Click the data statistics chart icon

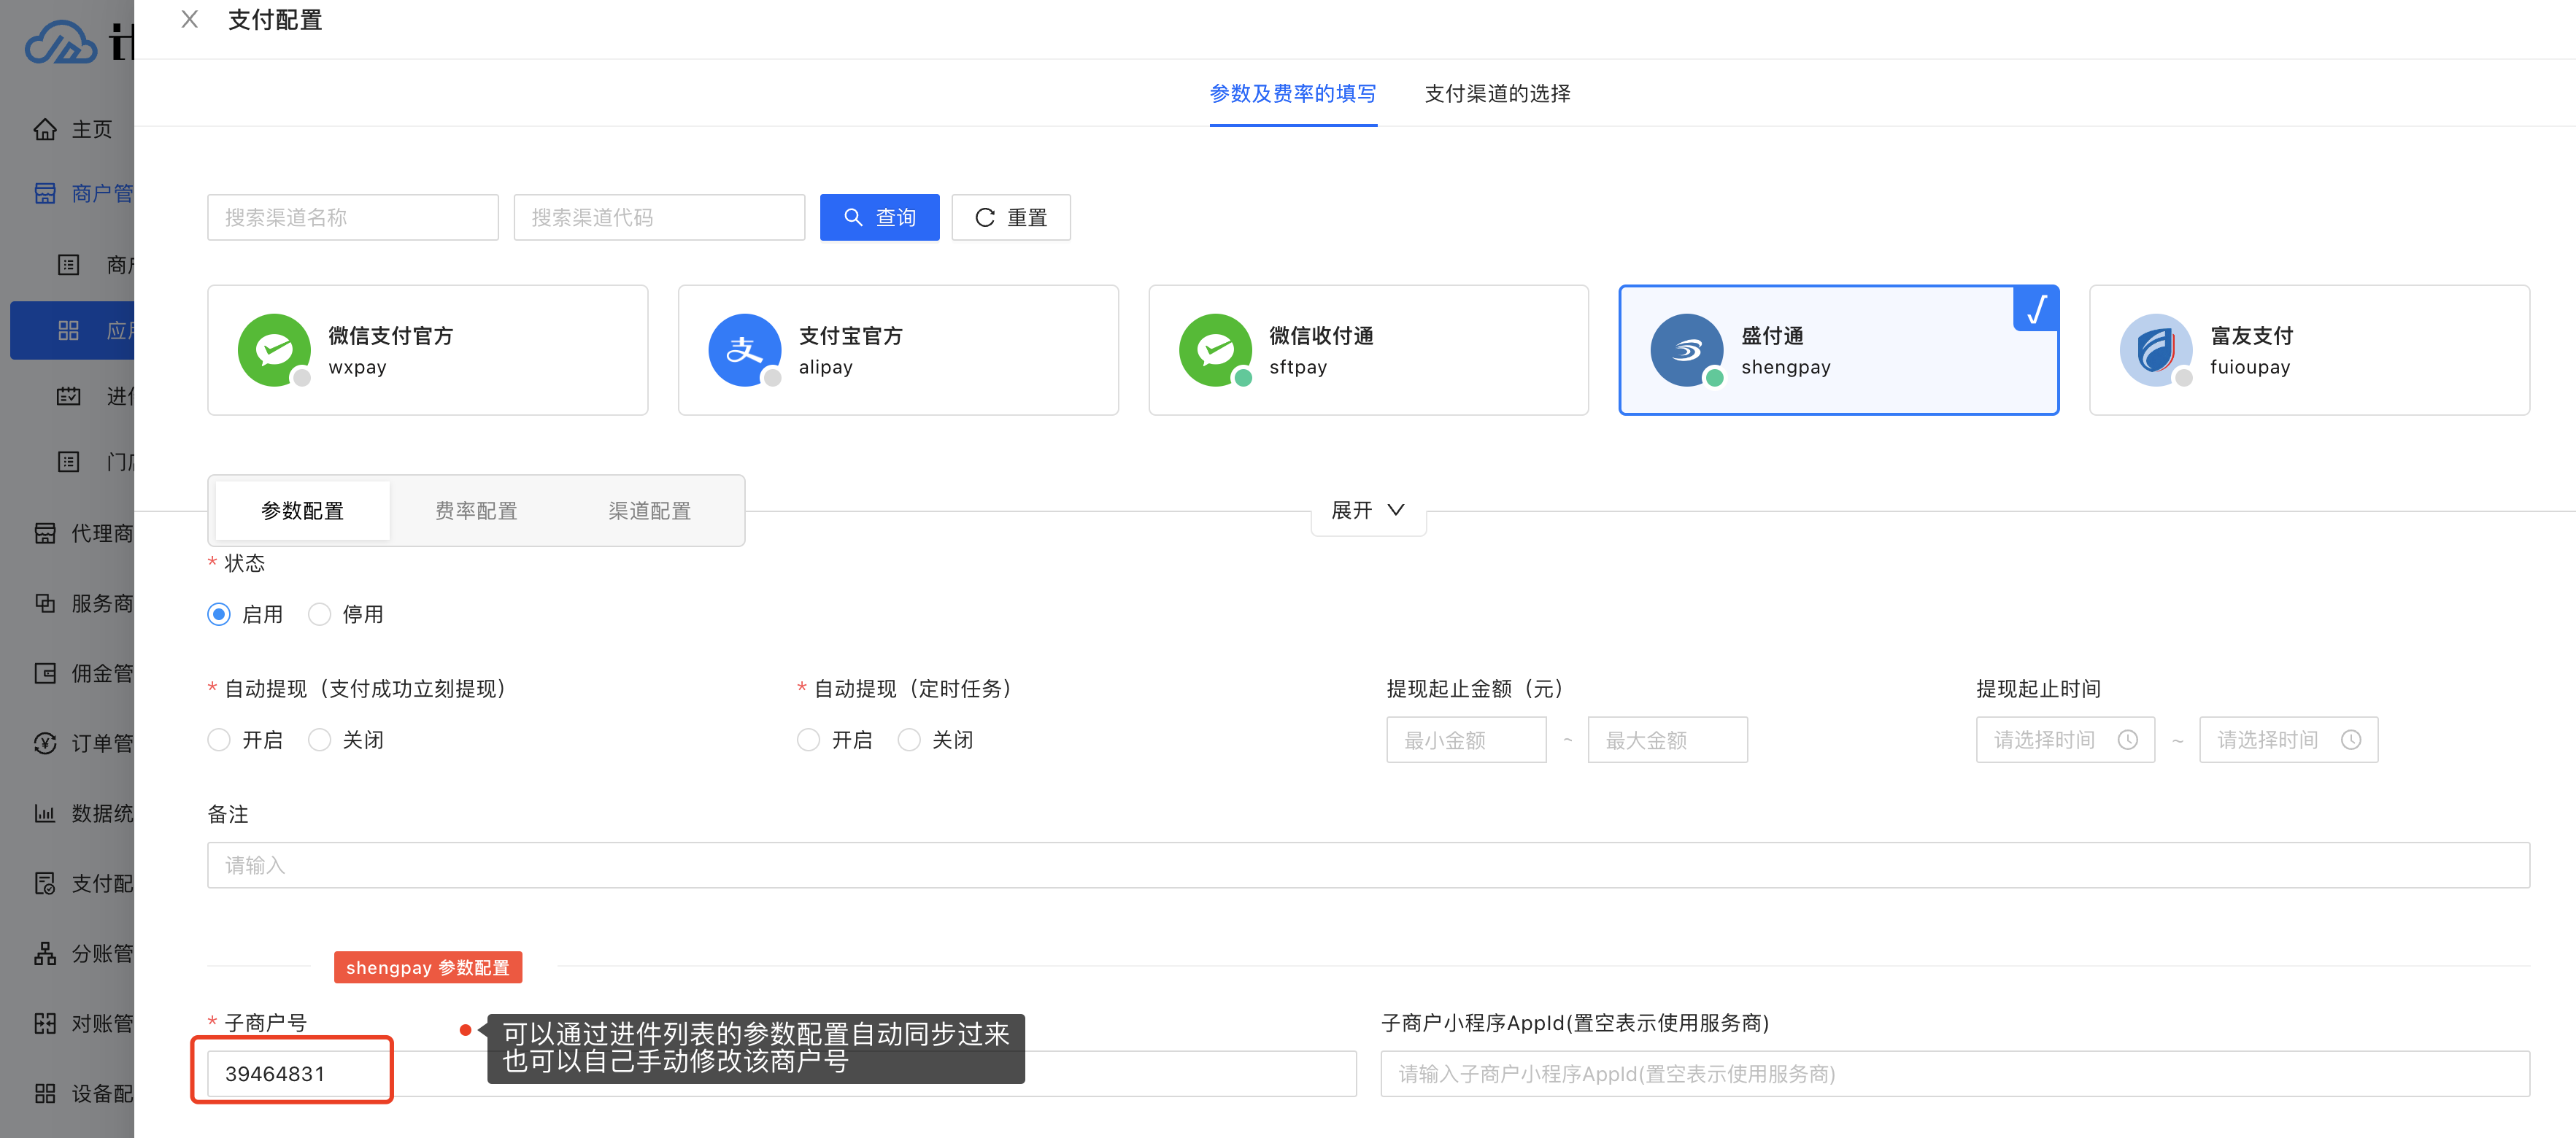(45, 813)
